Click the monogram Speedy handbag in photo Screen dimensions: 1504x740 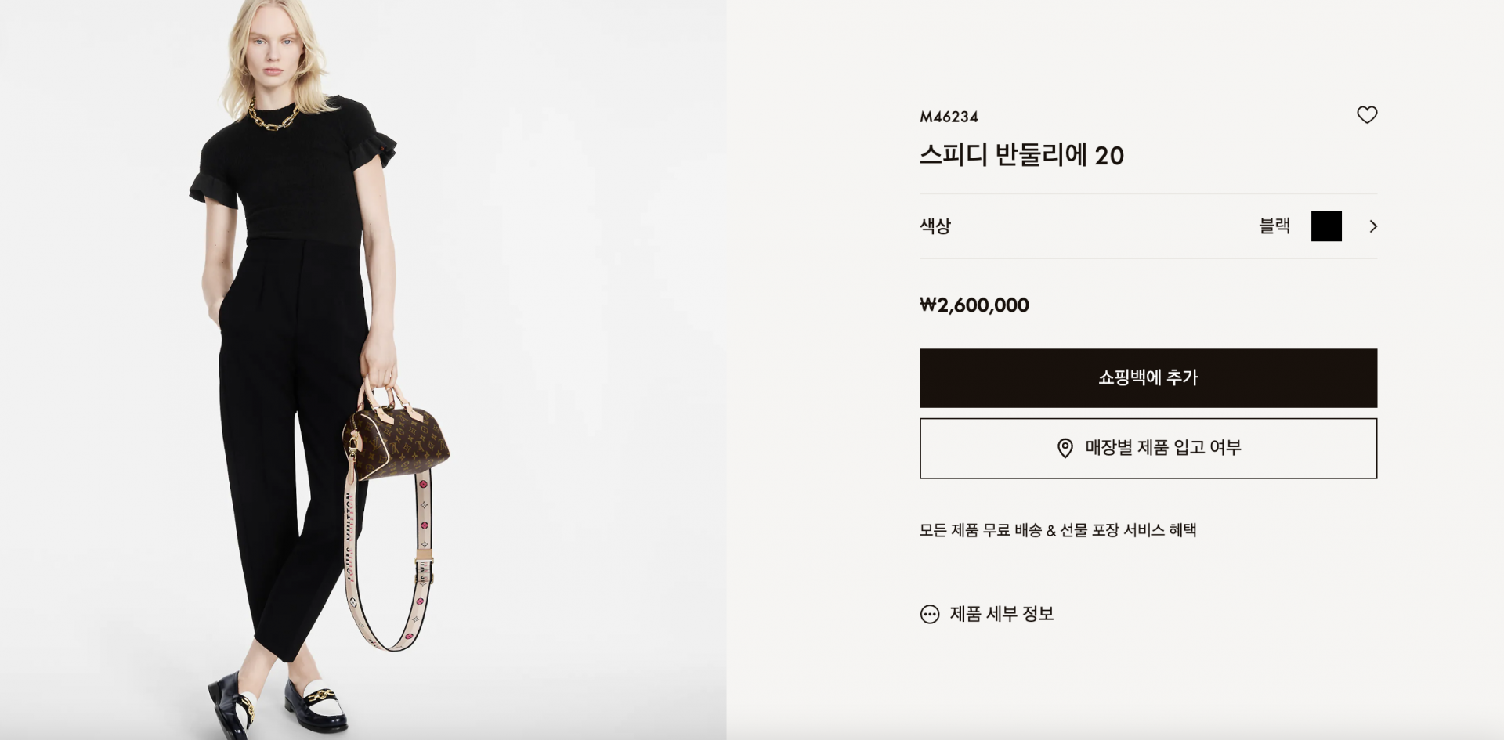click(x=396, y=431)
